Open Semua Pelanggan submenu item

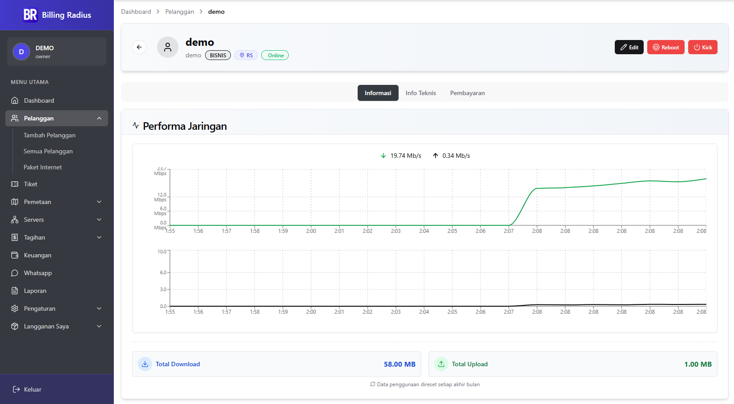[x=48, y=151]
